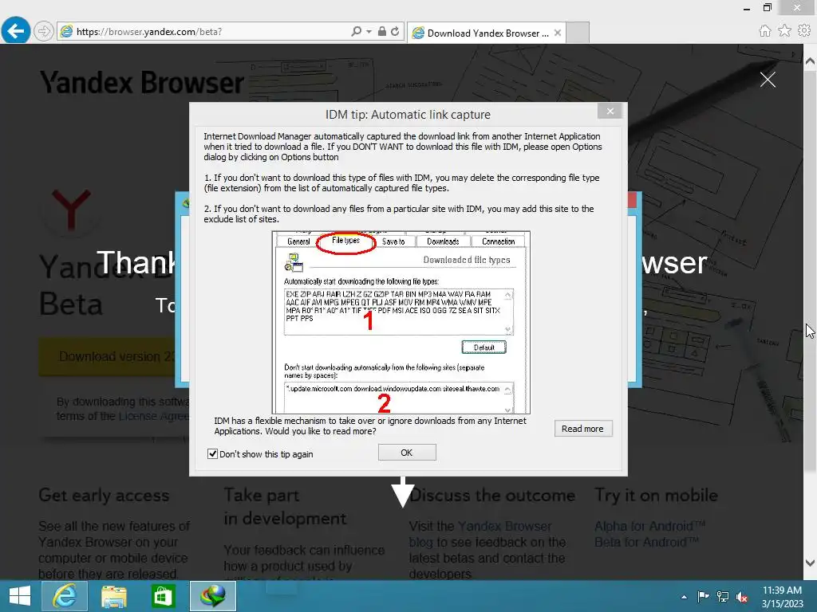
Task: Click OK in the IDM tip dialog
Action: 407,453
